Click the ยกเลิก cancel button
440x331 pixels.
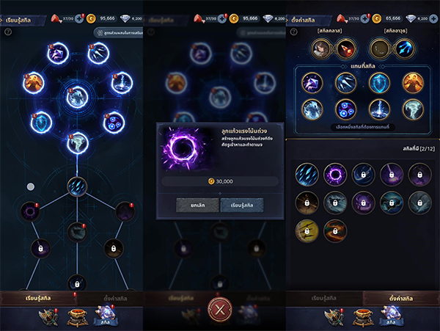point(197,205)
